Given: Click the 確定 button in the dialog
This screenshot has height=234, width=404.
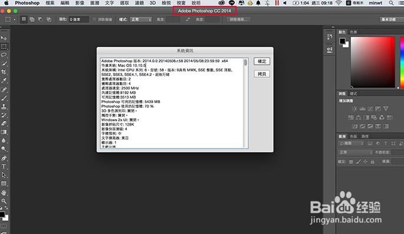Looking at the screenshot, I should (262, 61).
